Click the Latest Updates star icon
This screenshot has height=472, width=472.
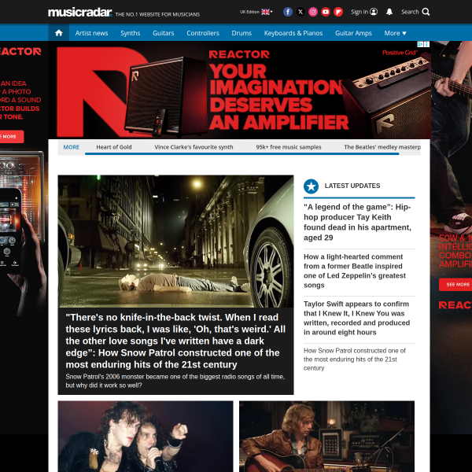tap(311, 186)
